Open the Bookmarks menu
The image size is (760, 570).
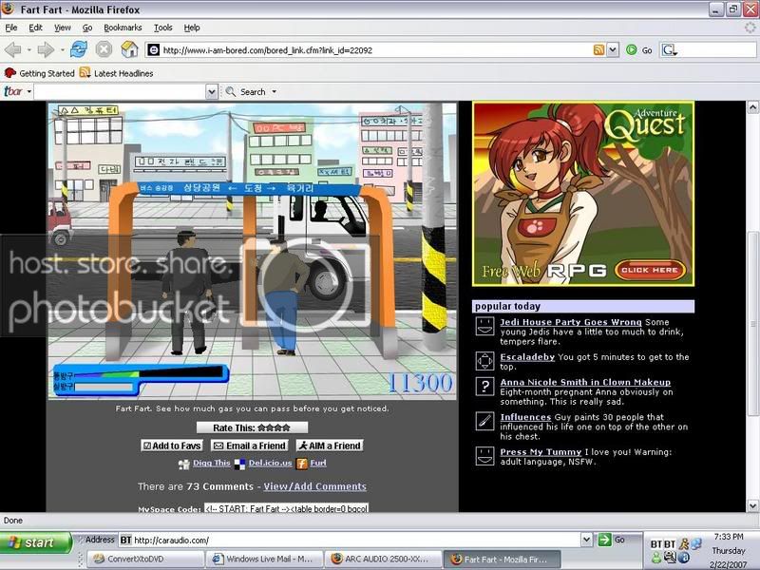[x=123, y=28]
